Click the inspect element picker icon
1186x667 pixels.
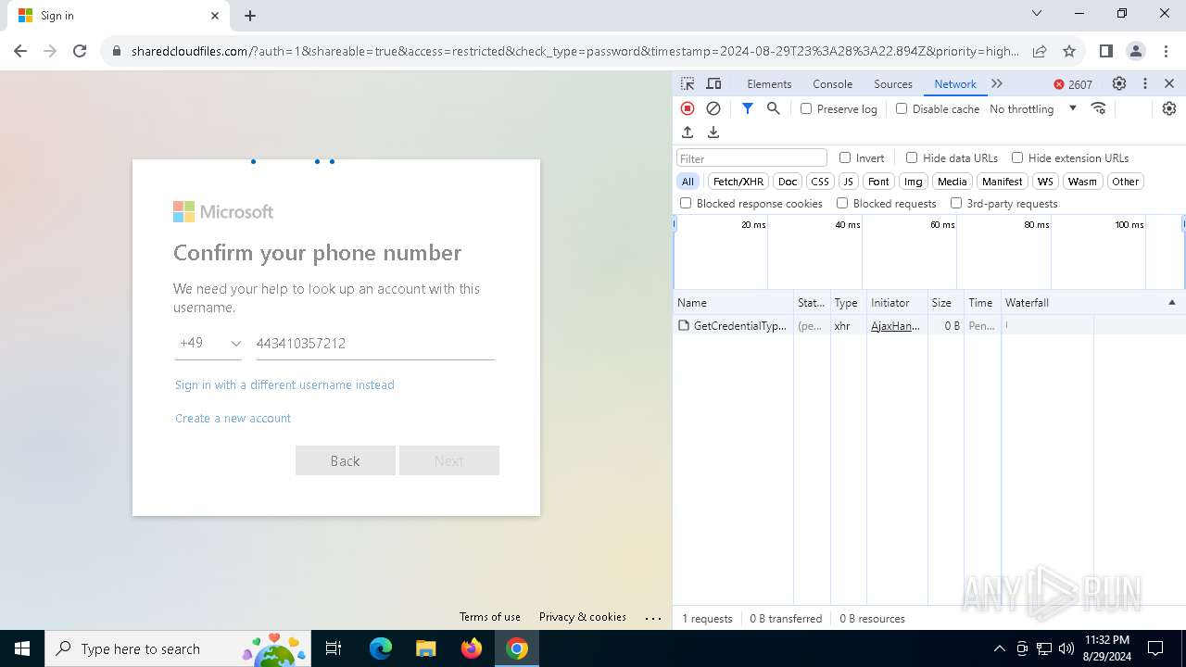point(688,83)
